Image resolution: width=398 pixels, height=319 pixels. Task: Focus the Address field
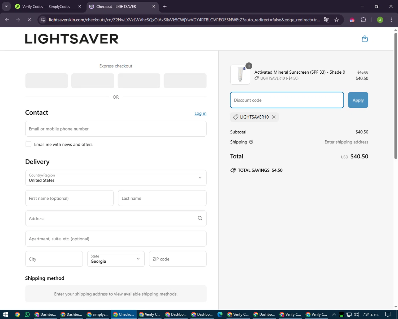pos(116,218)
